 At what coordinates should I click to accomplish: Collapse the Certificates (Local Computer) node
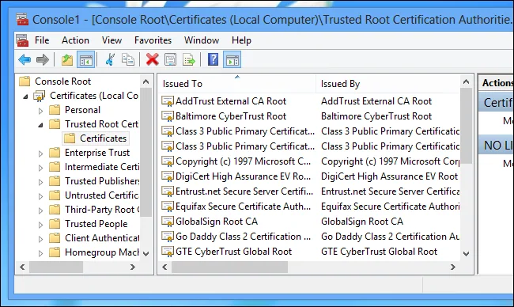pyautogui.click(x=25, y=97)
